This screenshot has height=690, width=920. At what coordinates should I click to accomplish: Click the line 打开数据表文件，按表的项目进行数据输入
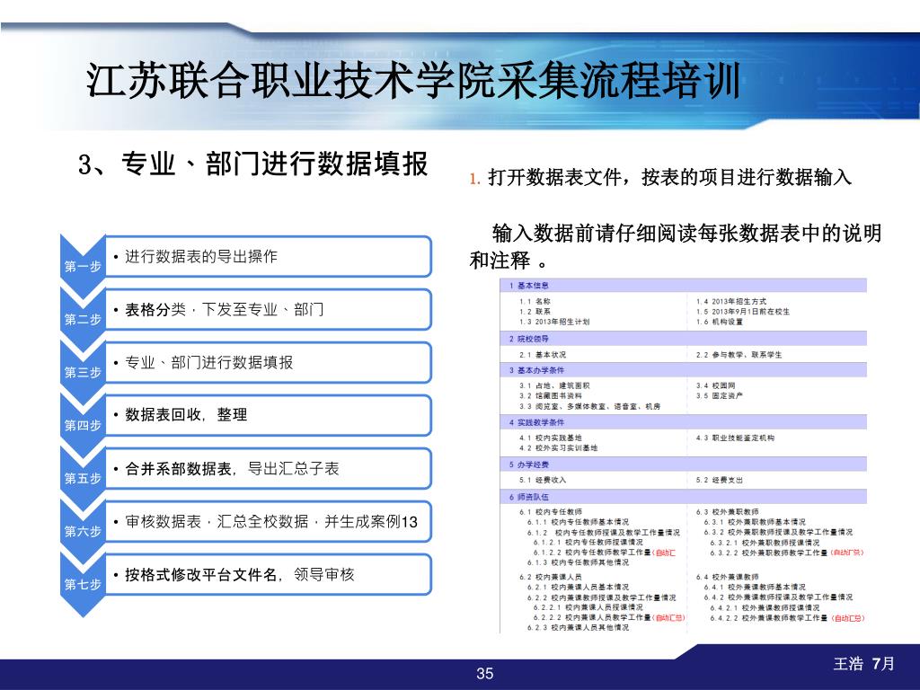669,177
